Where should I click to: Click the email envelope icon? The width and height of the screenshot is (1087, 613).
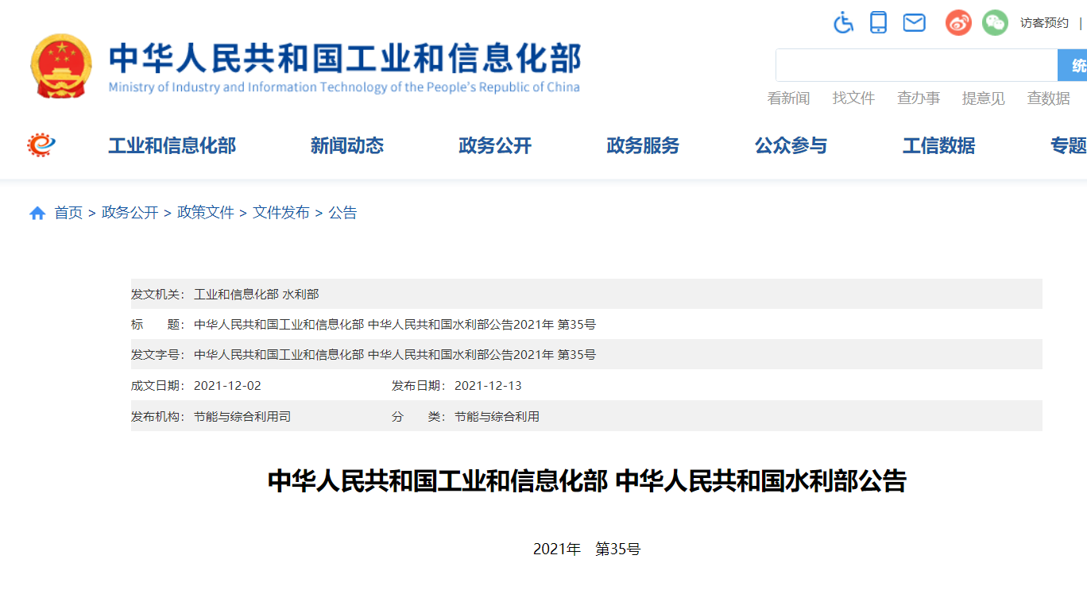coord(915,23)
